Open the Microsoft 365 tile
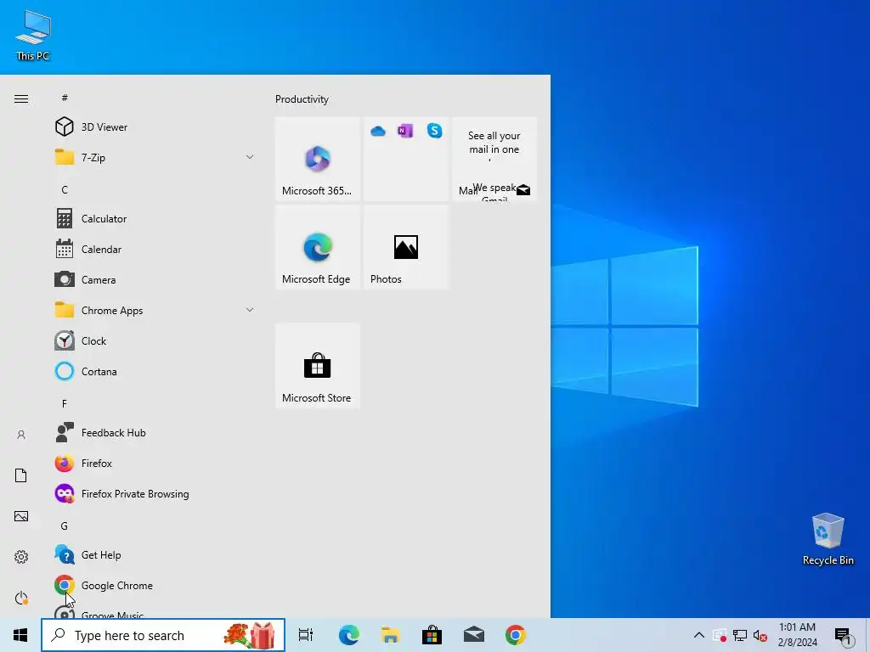870x652 pixels. 318,159
